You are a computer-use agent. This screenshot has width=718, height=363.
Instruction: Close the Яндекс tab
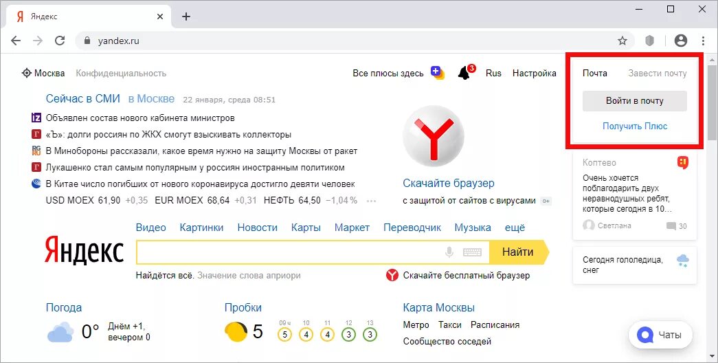click(x=160, y=16)
